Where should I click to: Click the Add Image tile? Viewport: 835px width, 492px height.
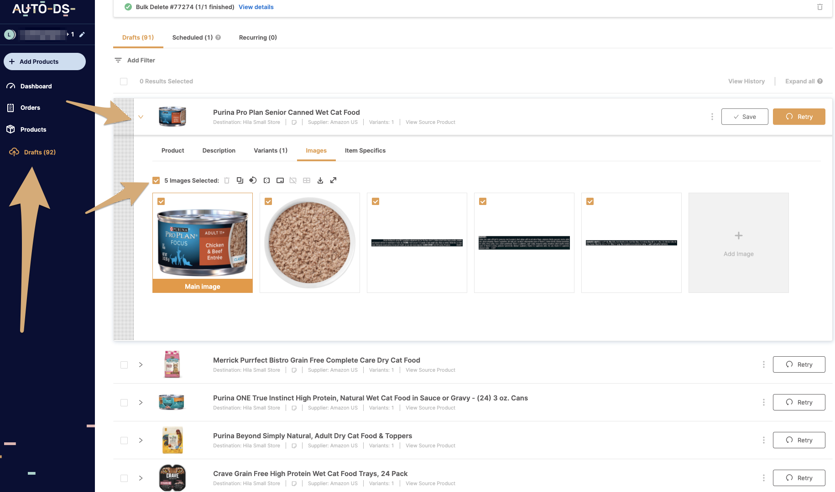pyautogui.click(x=739, y=243)
